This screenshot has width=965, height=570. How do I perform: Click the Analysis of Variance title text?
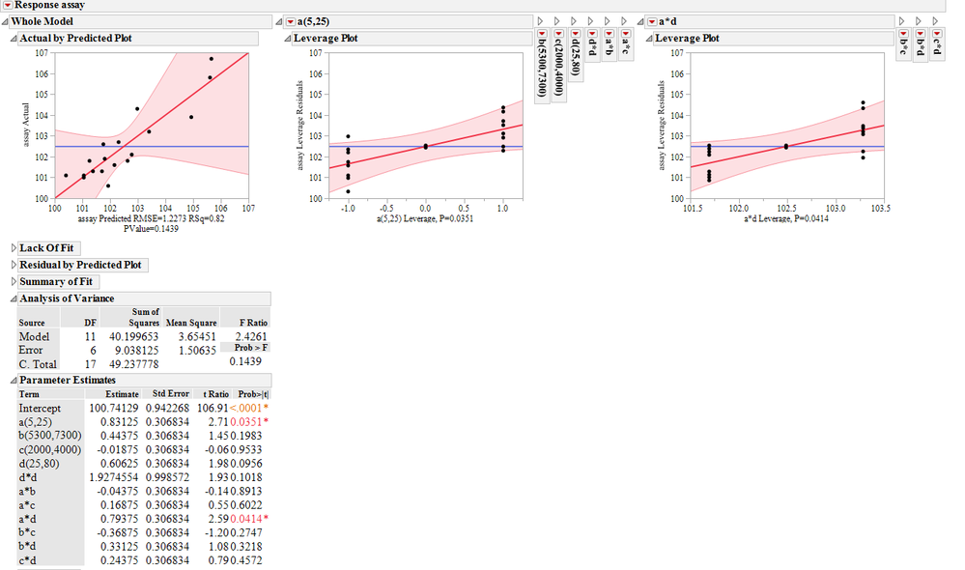coord(67,299)
